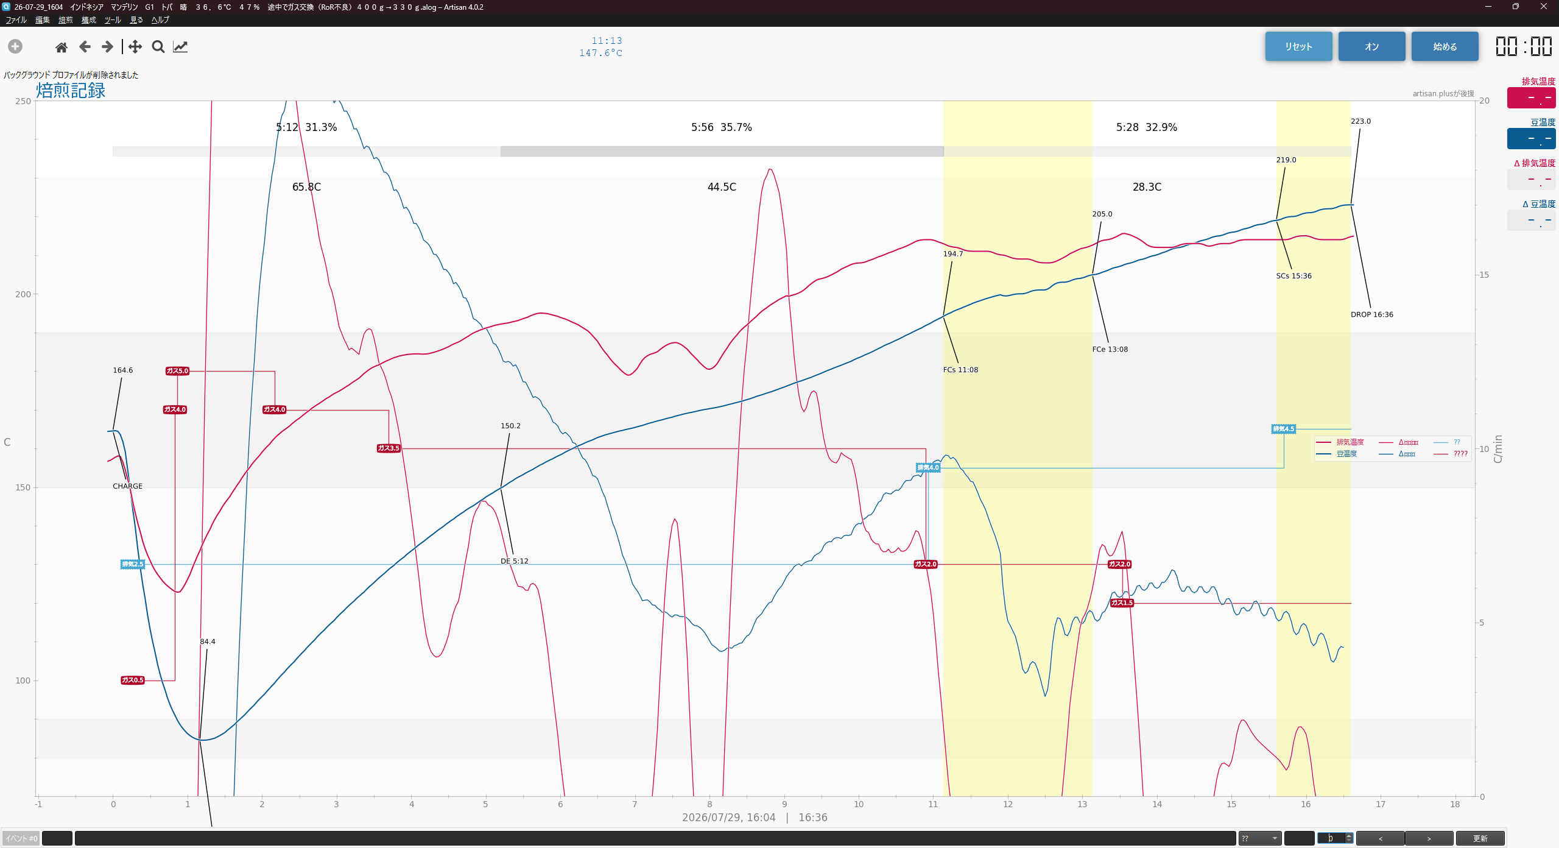Screen dimensions: 1559x848
Task: Open the 構成 menu
Action: [89, 20]
